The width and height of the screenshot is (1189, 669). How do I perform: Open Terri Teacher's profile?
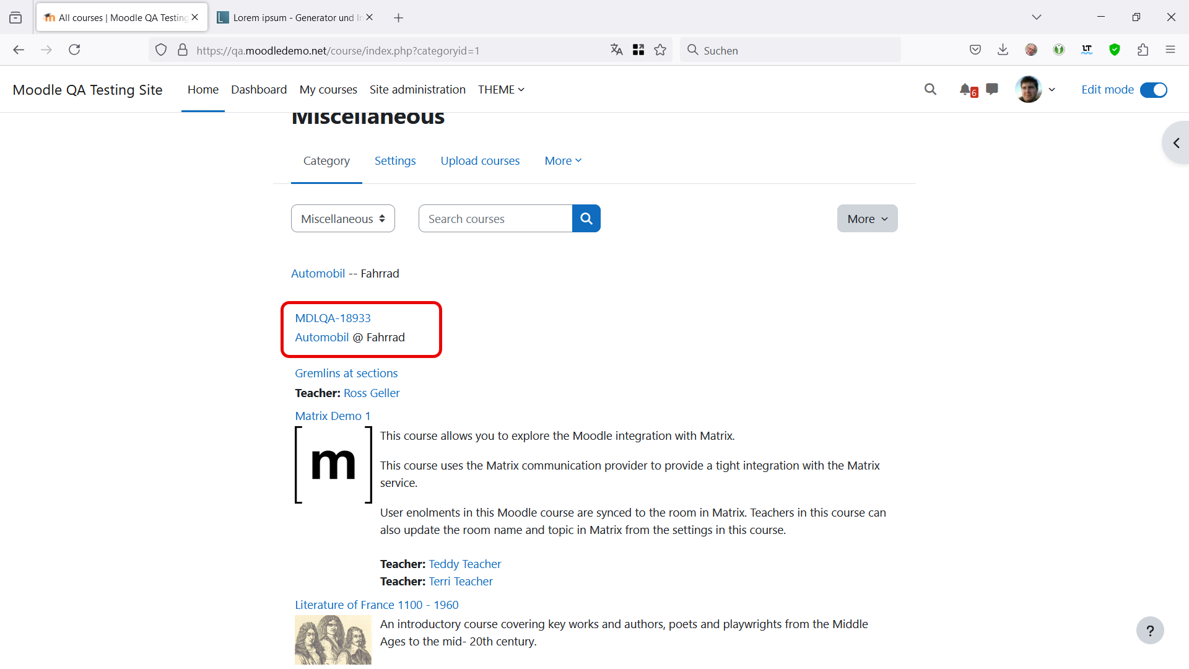tap(461, 582)
